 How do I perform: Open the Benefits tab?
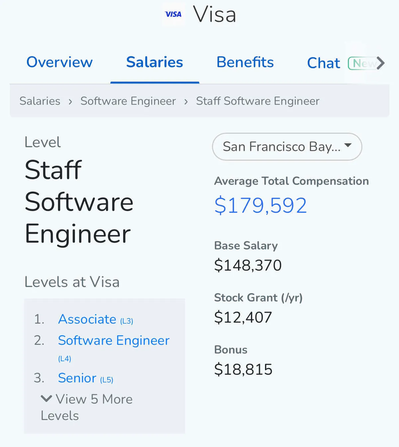(x=245, y=62)
